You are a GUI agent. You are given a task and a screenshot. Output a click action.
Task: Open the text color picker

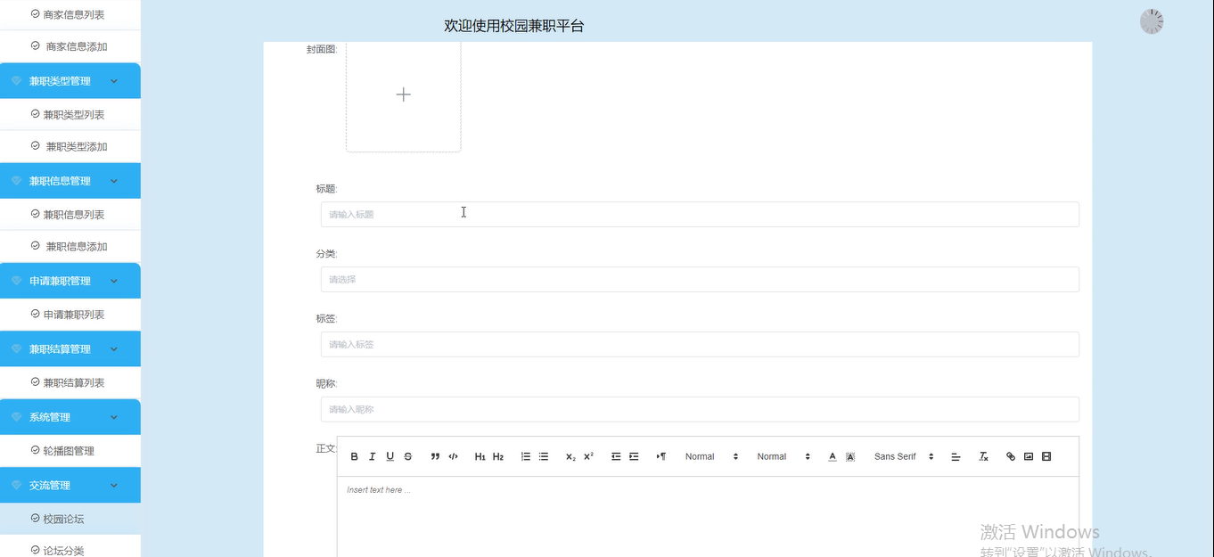(x=833, y=456)
